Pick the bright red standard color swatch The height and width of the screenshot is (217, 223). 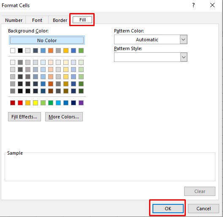point(20,103)
